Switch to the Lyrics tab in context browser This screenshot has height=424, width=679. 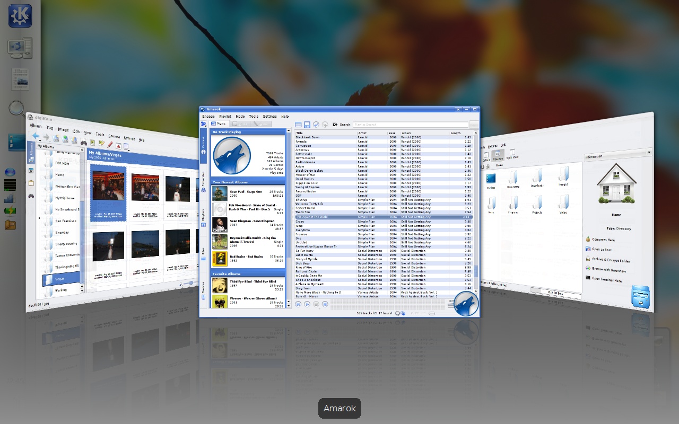coord(241,123)
